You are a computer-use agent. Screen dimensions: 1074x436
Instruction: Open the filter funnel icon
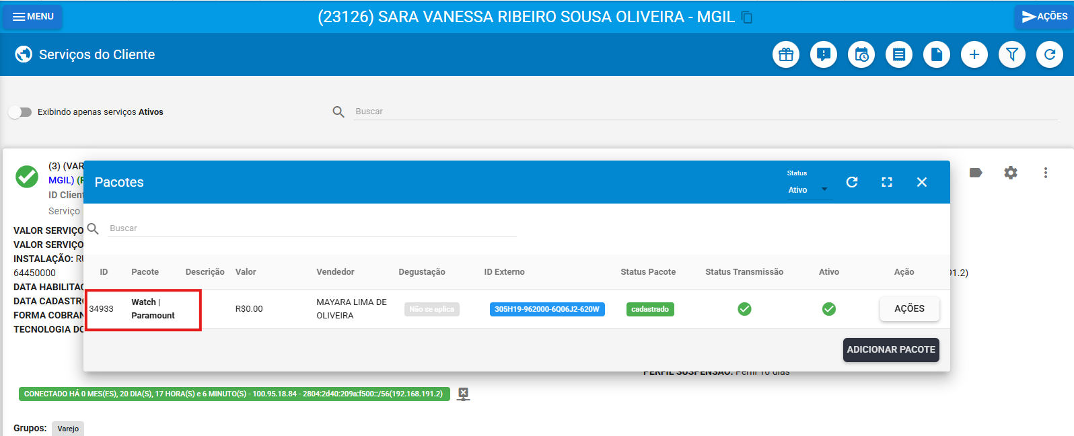click(x=1012, y=54)
